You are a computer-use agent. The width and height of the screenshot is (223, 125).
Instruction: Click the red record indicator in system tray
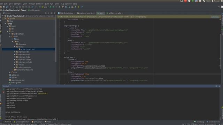[185, 1]
